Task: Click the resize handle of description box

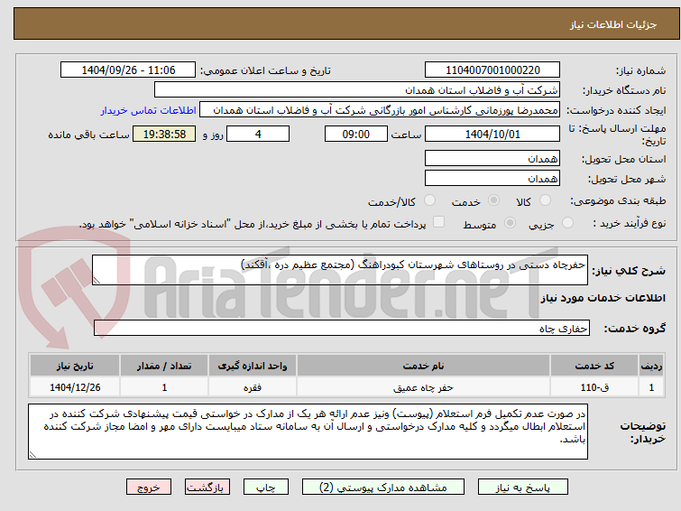Action: coord(97,281)
